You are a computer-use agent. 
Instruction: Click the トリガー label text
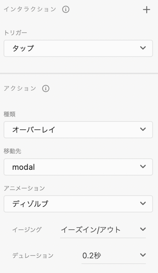(15, 33)
